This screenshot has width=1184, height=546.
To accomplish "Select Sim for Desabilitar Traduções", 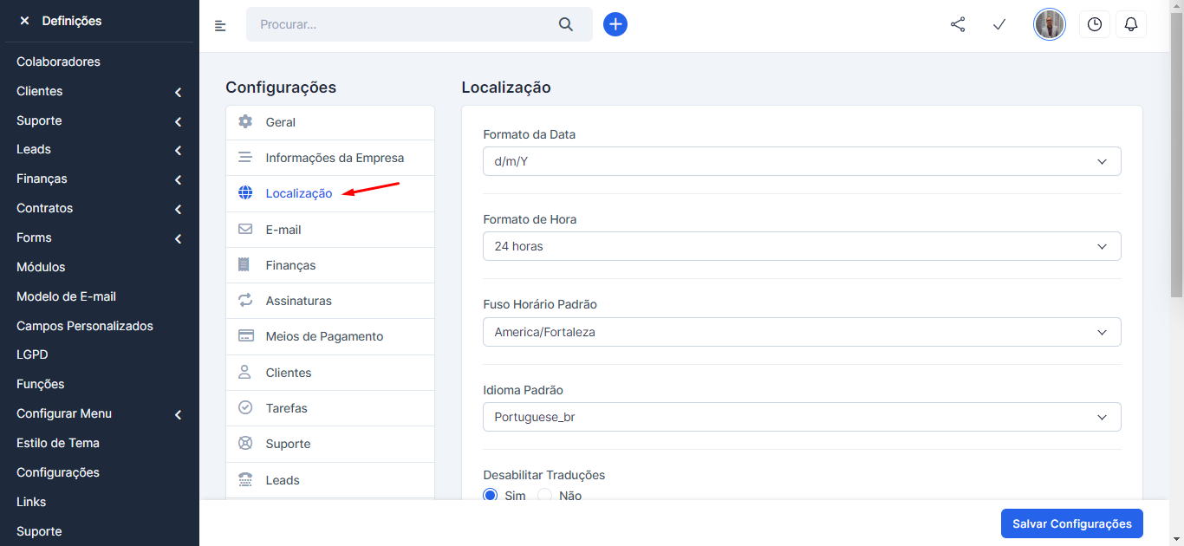I will click(491, 496).
